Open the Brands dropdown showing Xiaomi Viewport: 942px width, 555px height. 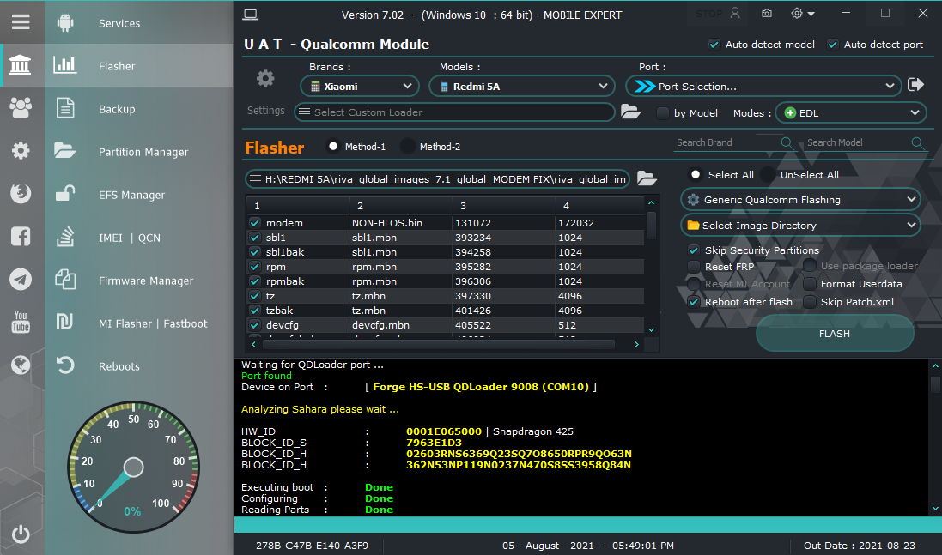coord(360,87)
